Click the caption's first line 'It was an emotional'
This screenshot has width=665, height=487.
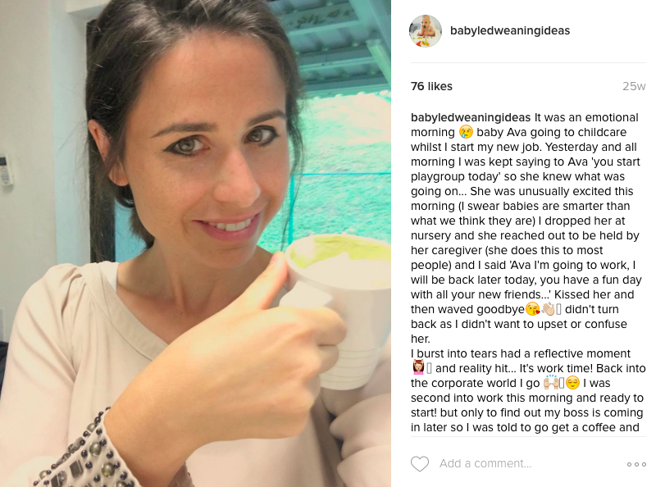tap(586, 117)
